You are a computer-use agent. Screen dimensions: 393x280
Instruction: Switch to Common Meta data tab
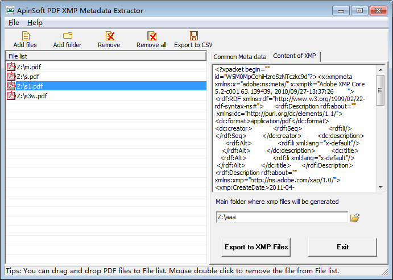point(240,57)
